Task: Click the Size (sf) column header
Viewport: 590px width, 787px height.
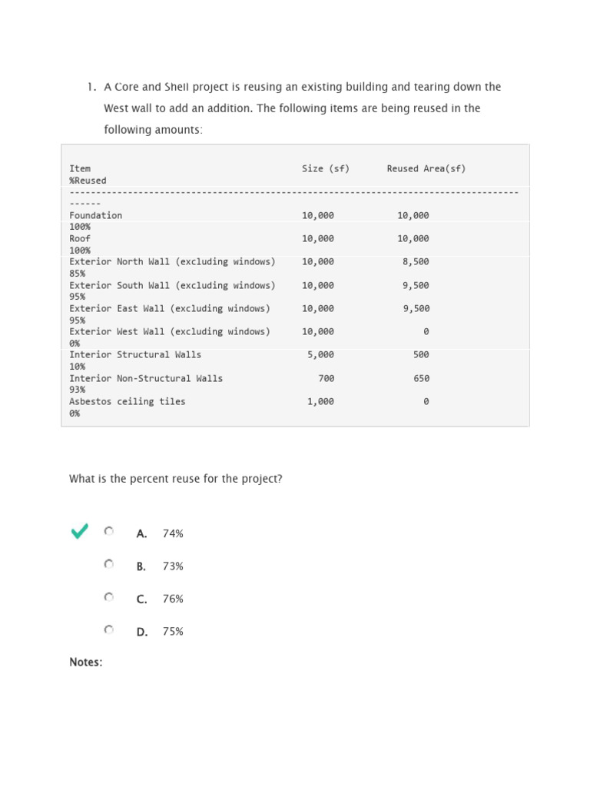Action: point(326,168)
